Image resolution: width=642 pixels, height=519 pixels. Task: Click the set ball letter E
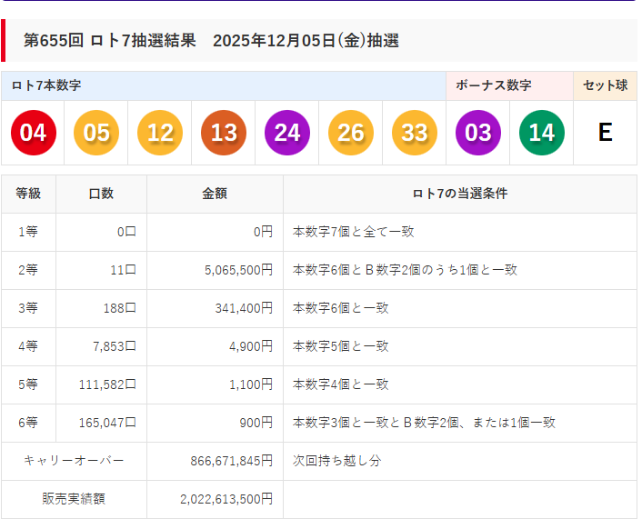coord(605,133)
